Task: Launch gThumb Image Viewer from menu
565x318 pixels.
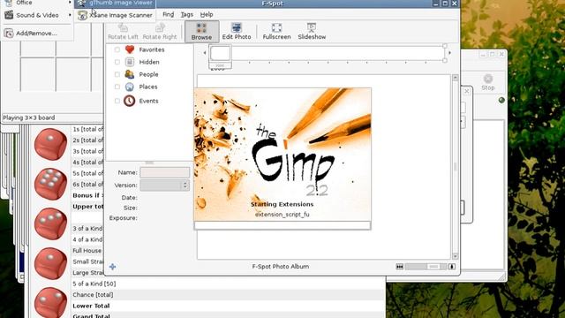Action: [116, 4]
